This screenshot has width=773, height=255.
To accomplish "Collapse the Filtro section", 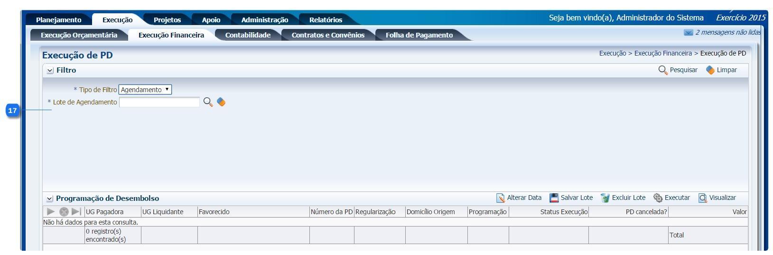I will tap(50, 70).
